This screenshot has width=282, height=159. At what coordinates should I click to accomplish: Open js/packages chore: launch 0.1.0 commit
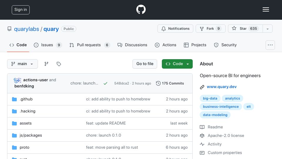[x=104, y=135]
